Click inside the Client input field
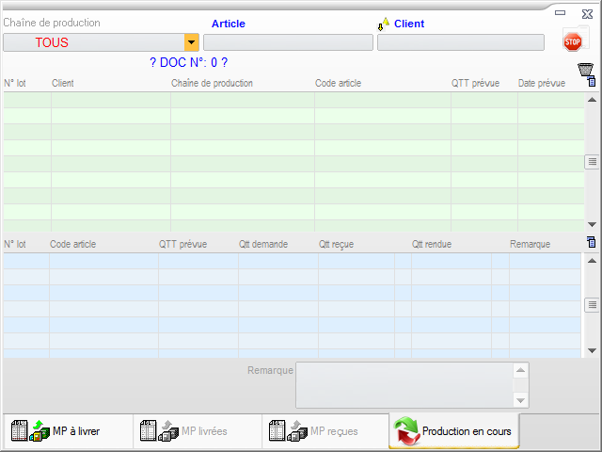Screen dimensions: 602x452 (460, 42)
